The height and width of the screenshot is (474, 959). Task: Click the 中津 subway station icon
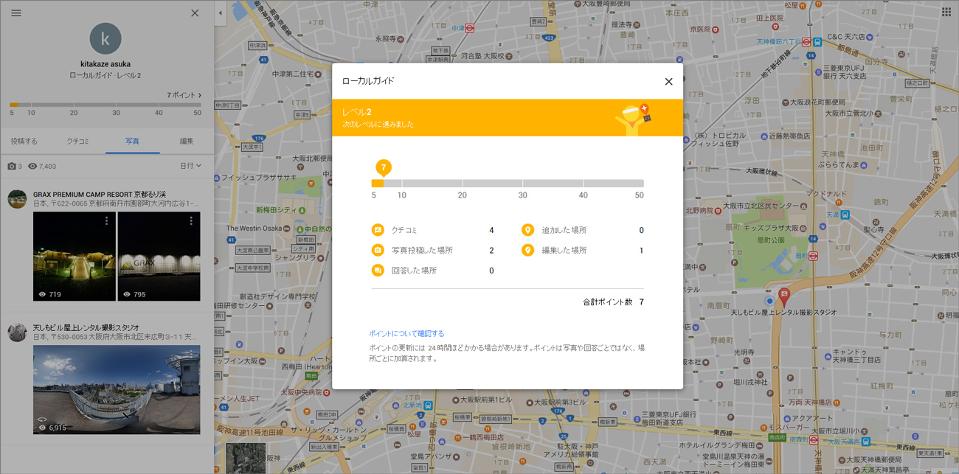tap(470, 28)
